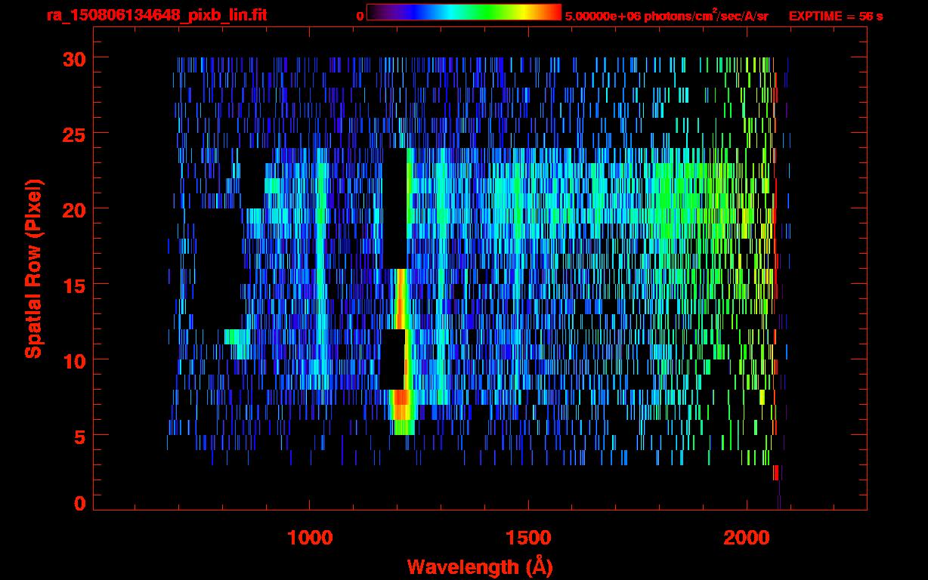Click the rainbow color scale bar
This screenshot has height=580, width=928.
point(464,12)
